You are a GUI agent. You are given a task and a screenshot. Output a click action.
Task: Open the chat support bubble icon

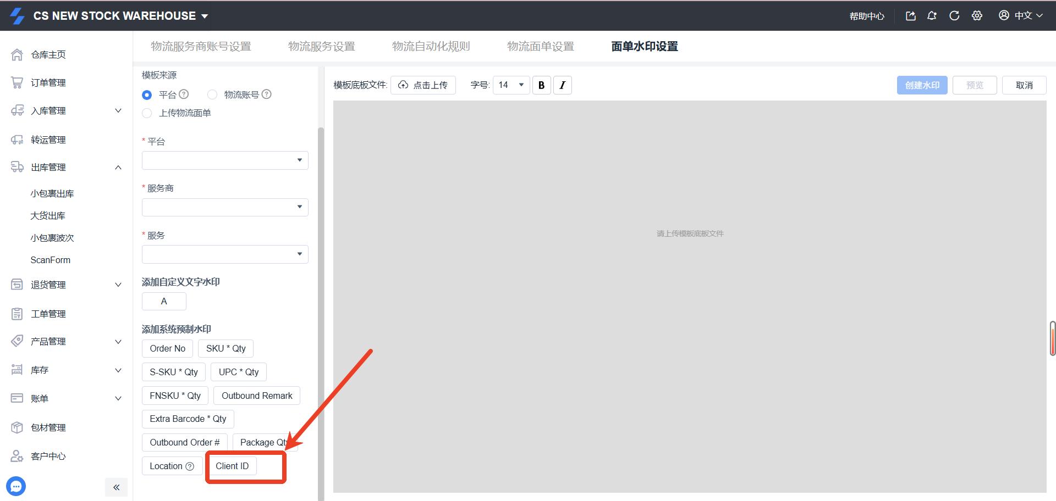16,486
